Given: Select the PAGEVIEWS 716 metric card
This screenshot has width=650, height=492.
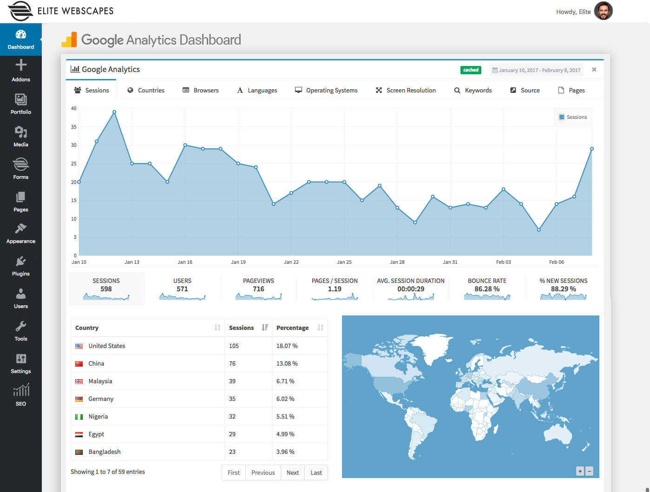Looking at the screenshot, I should (258, 289).
